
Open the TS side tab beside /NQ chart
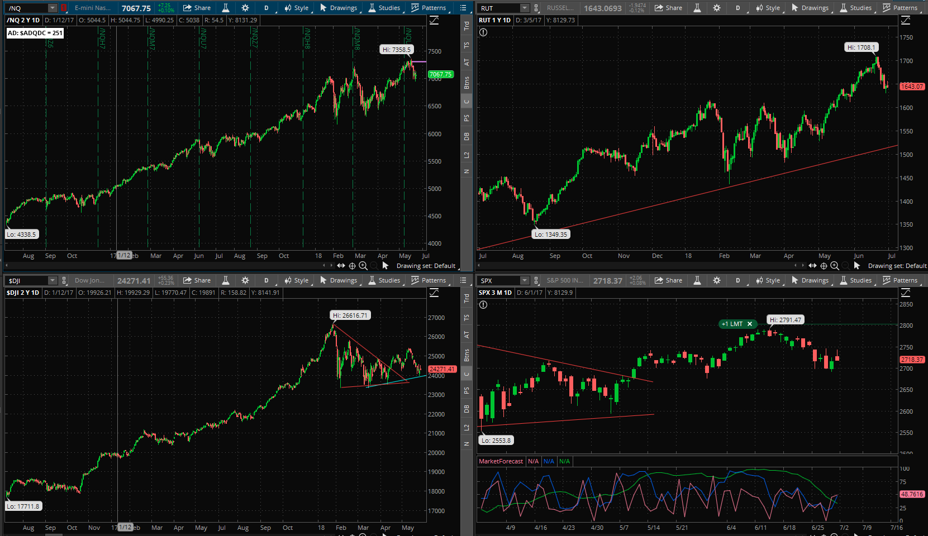467,45
